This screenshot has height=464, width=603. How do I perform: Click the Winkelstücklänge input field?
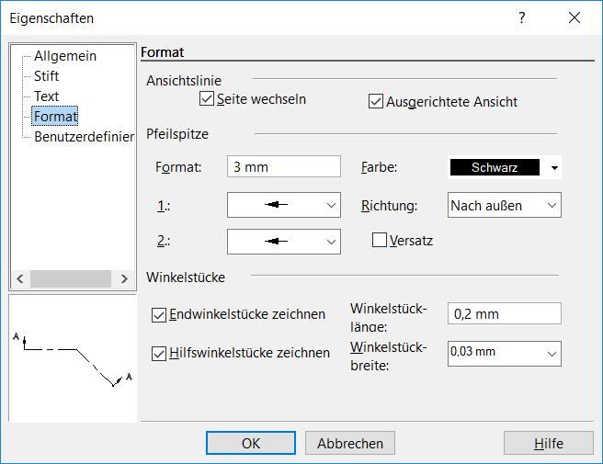[x=504, y=313]
